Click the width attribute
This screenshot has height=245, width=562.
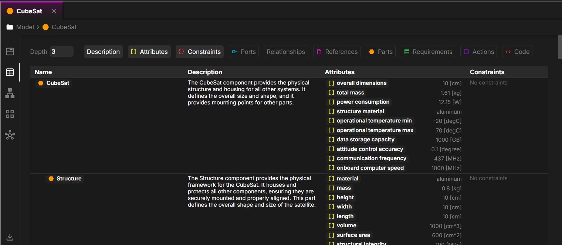coord(340,207)
